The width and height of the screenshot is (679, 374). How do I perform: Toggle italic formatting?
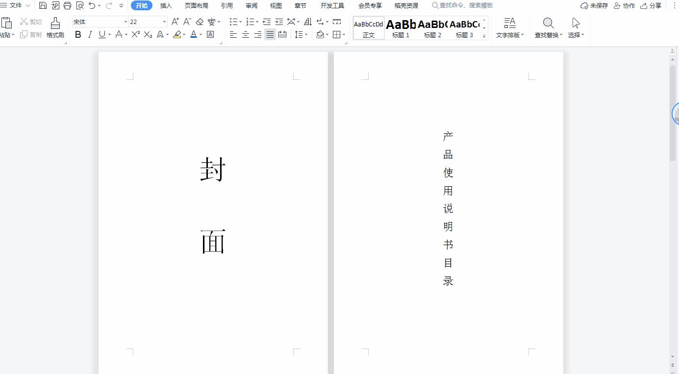coord(90,34)
